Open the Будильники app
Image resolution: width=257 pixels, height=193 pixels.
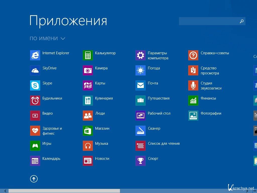(35, 100)
